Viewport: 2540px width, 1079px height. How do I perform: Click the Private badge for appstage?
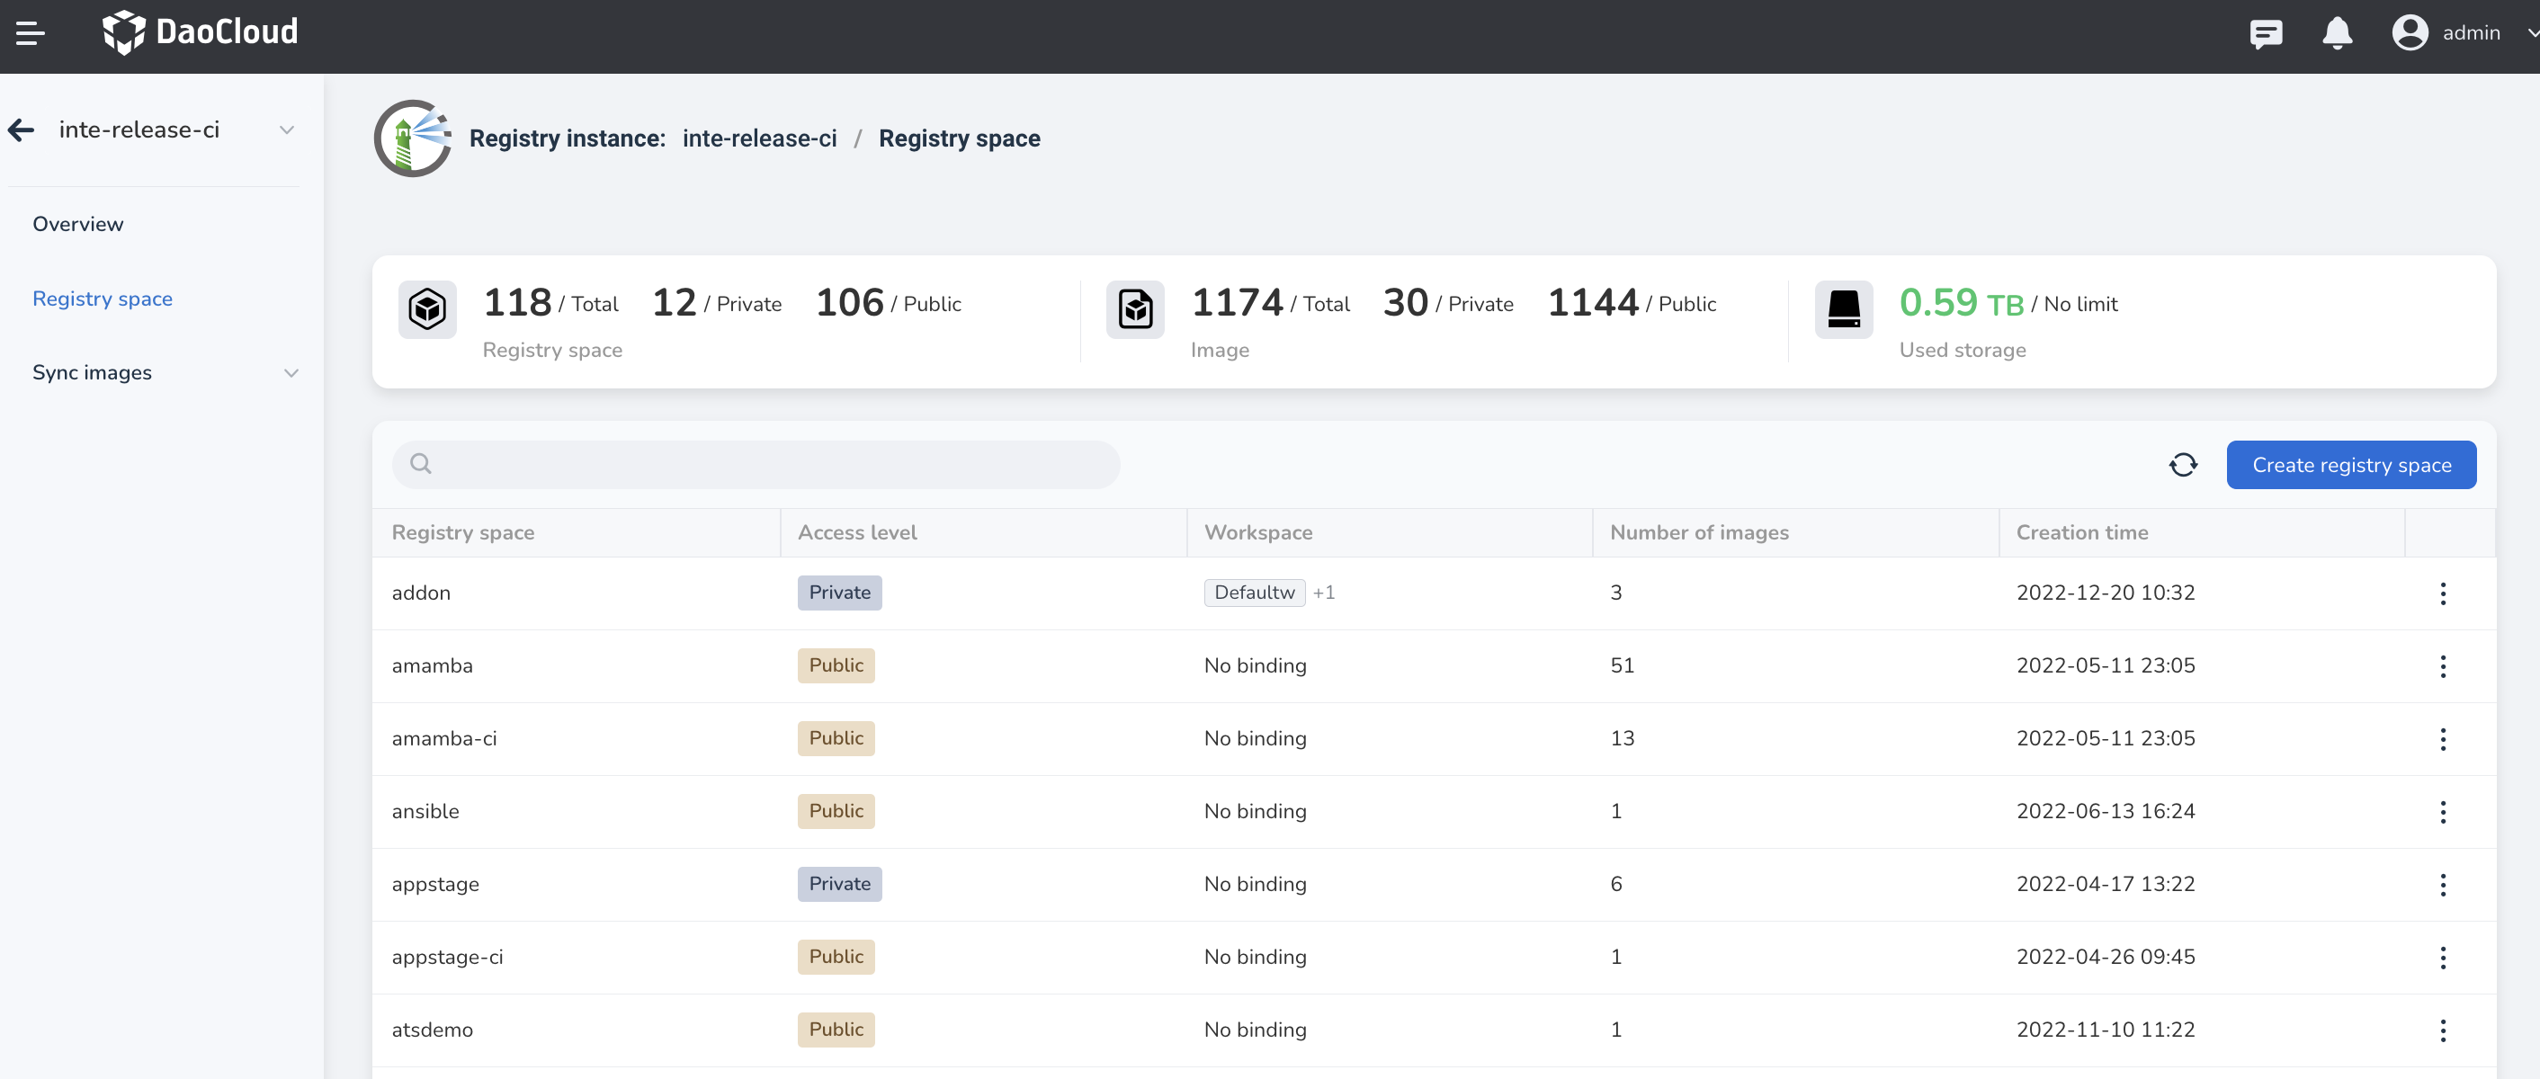[839, 884]
